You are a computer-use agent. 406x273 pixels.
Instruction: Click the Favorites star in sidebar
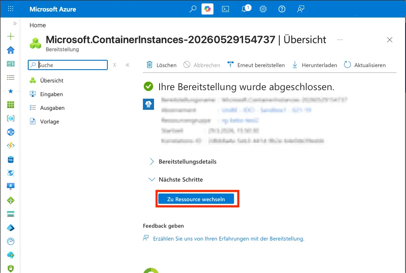coord(11,91)
